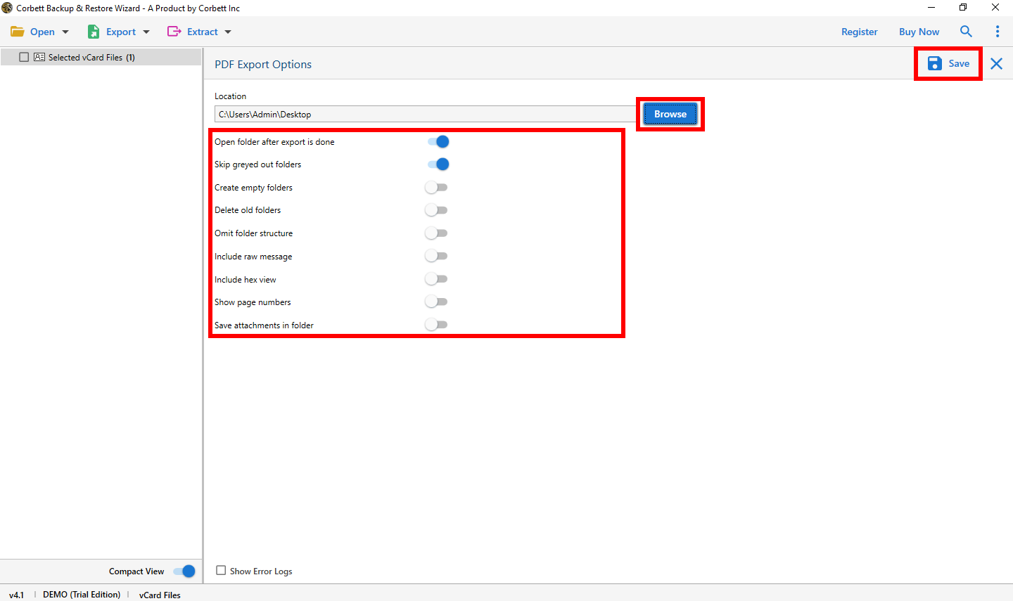The image size is (1013, 601).
Task: Minimize the application window
Action: coord(931,8)
